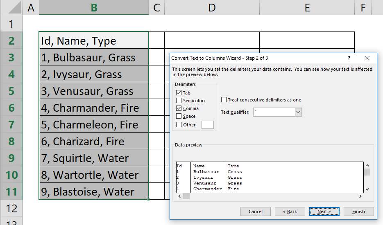This screenshot has height=225, width=383.
Task: Click cell '4, Charmander, Fire'
Action: [x=94, y=107]
